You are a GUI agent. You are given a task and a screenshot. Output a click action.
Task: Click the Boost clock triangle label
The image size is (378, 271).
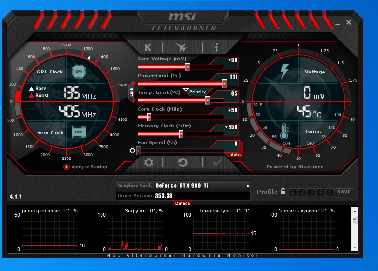pyautogui.click(x=39, y=96)
